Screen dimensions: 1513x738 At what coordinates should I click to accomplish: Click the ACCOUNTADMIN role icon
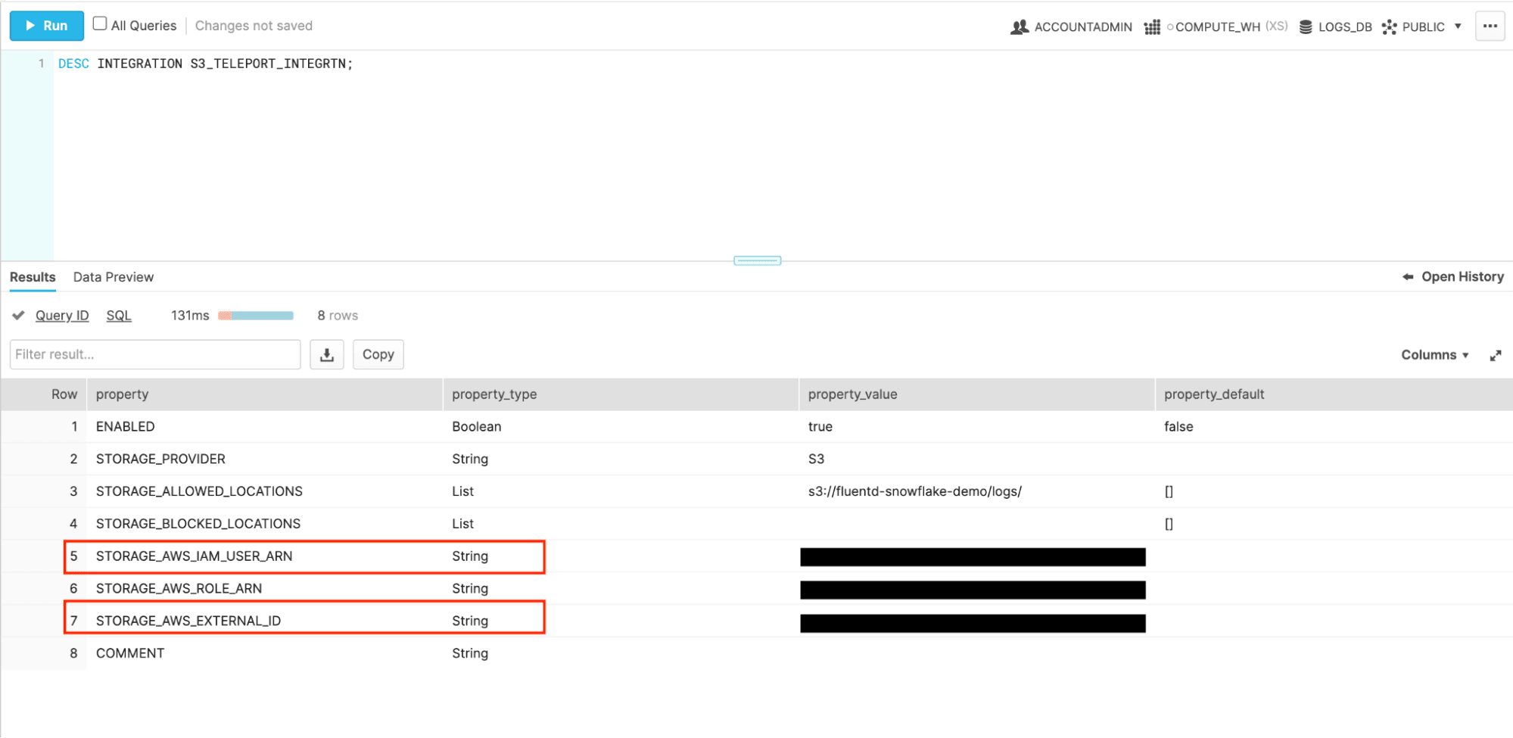coord(1020,27)
